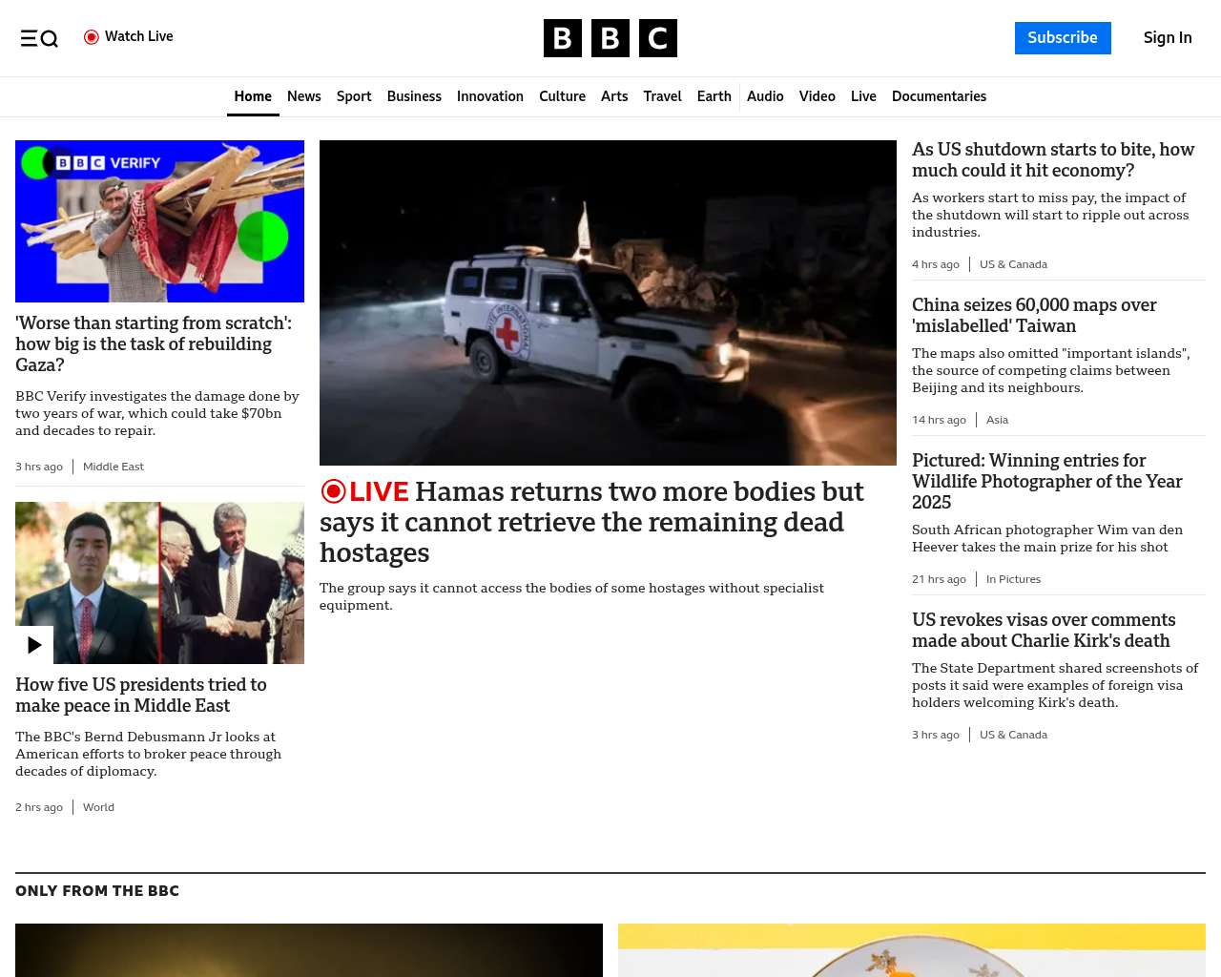The image size is (1221, 977).
Task: Open the News tab
Action: (x=303, y=96)
